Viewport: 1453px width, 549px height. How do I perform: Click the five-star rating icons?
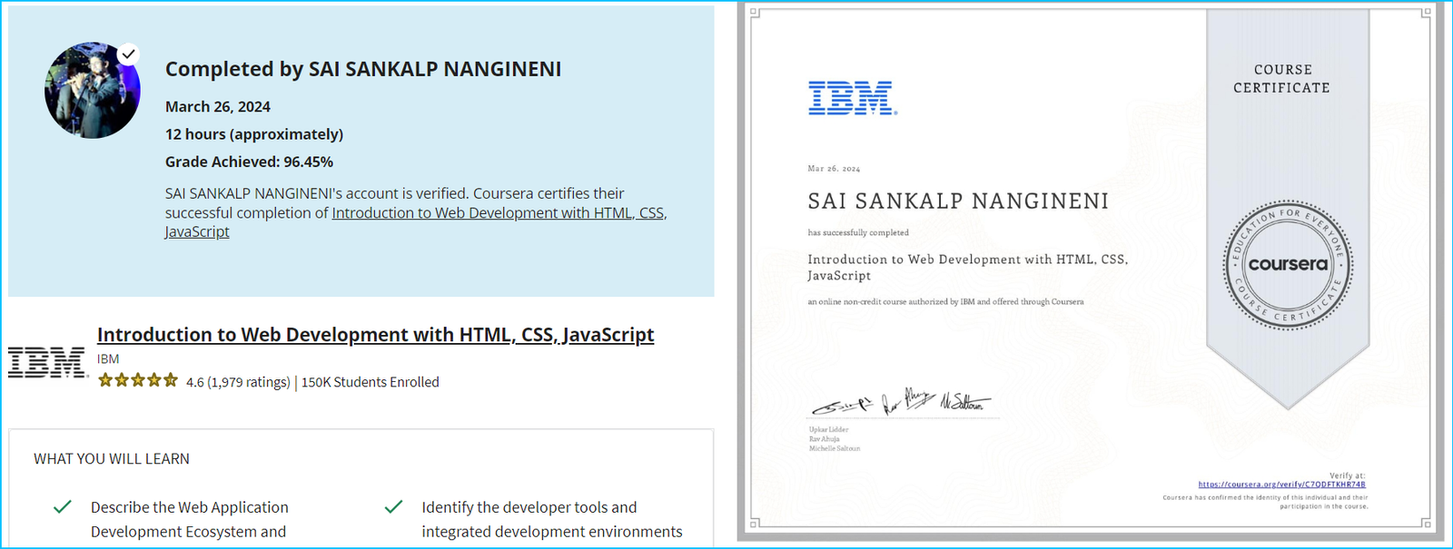click(138, 380)
